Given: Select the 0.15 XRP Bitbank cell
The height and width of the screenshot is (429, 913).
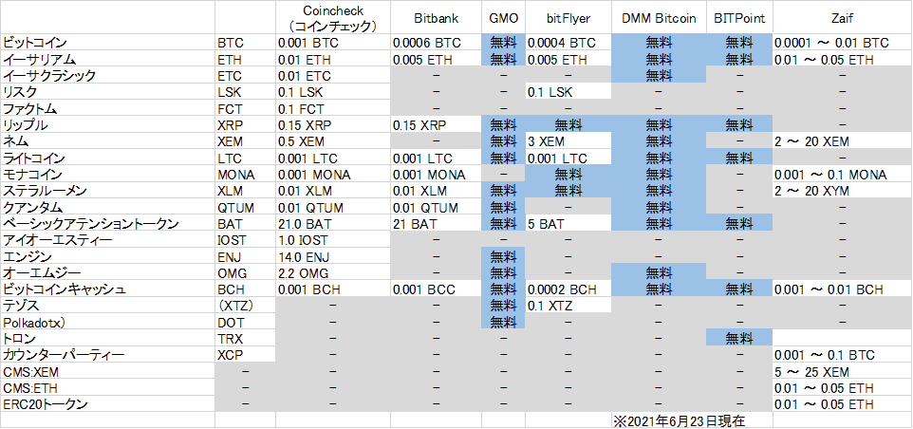Looking at the screenshot, I should click(x=437, y=124).
